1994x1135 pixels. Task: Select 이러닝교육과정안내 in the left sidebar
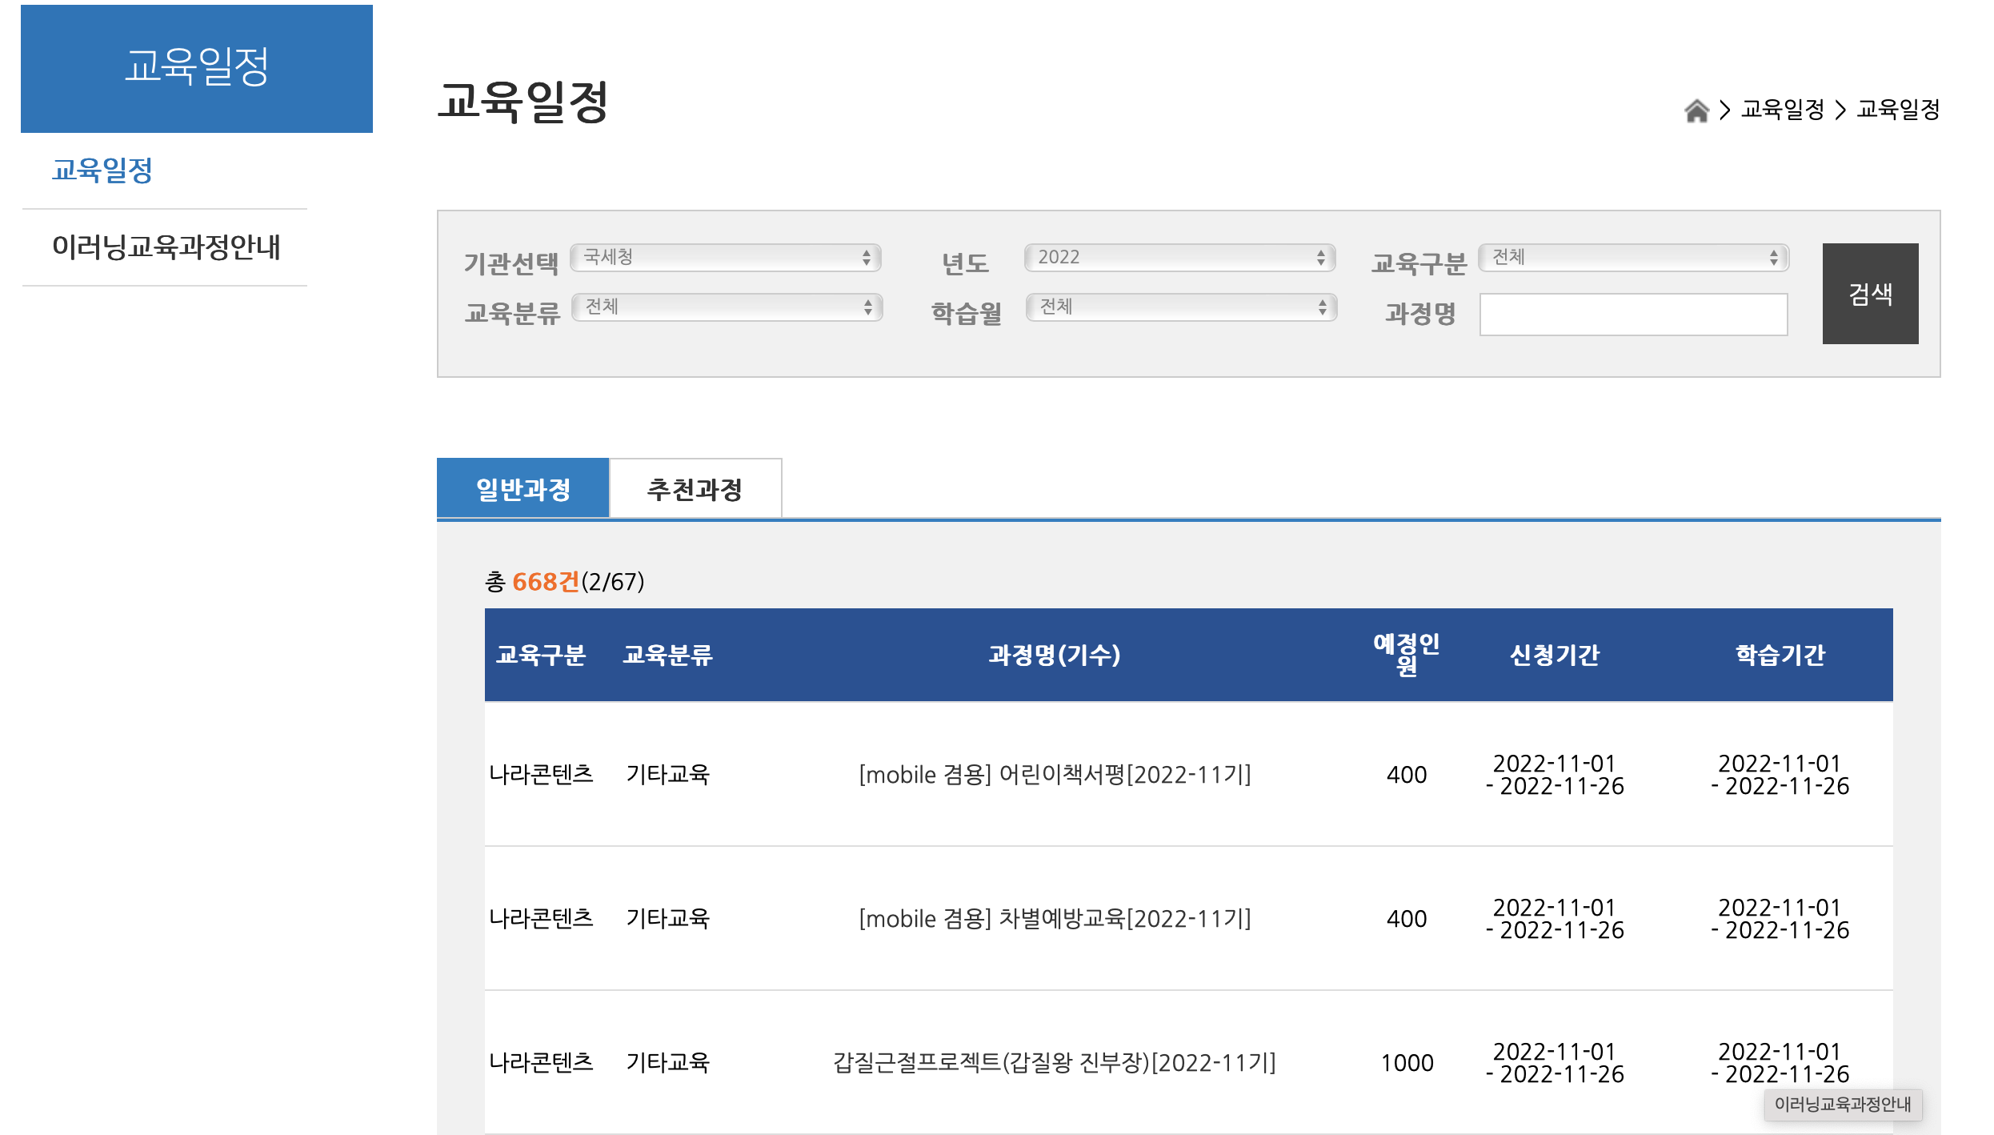pyautogui.click(x=166, y=247)
